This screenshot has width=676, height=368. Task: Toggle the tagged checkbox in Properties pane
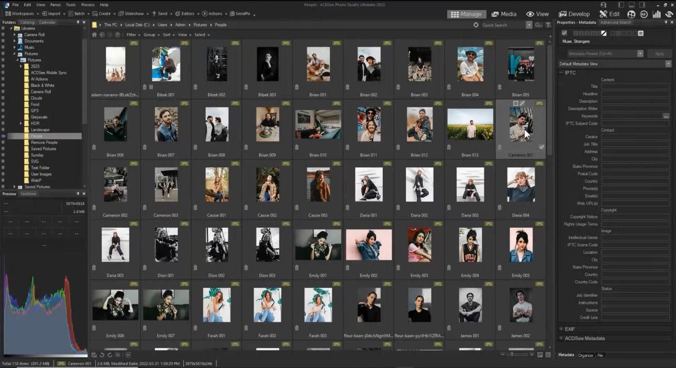pos(564,33)
